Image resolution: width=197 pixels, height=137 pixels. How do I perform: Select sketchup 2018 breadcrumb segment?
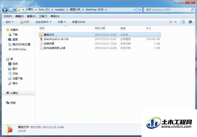click(x=95, y=10)
